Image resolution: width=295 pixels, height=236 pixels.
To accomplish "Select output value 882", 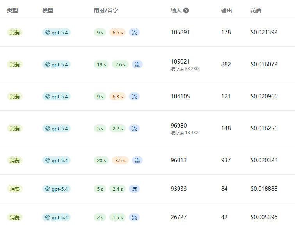I will click(226, 64).
